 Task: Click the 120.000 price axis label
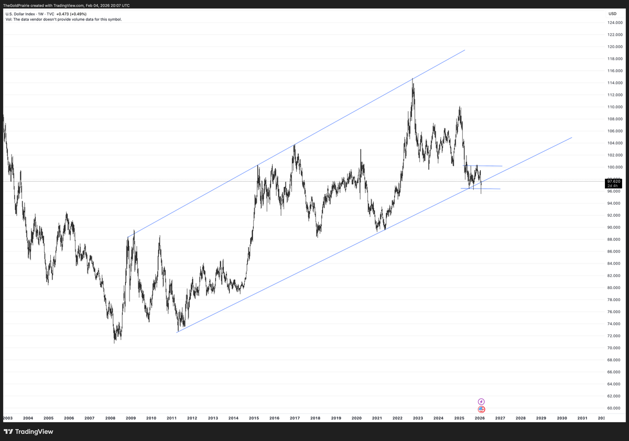[x=614, y=47]
